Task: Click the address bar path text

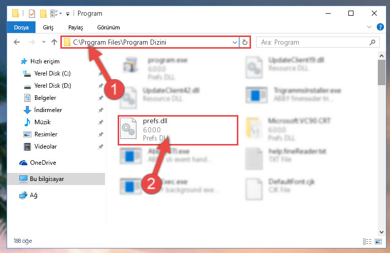Action: pyautogui.click(x=120, y=42)
